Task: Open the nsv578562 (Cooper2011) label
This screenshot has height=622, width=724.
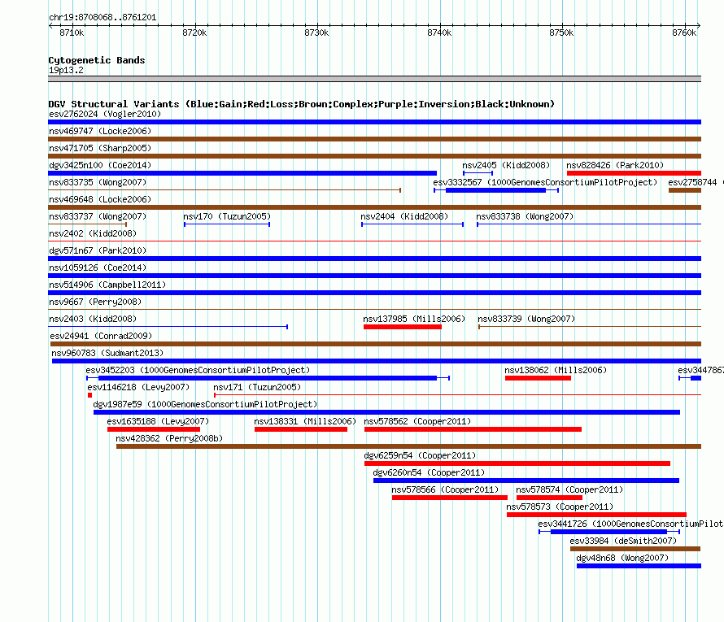Action: [x=417, y=421]
